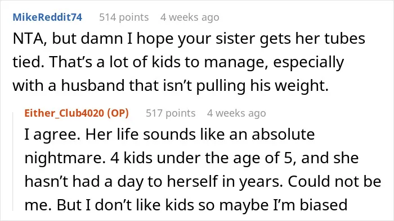Collapse the reply thread using the vertical line

click(x=13, y=162)
